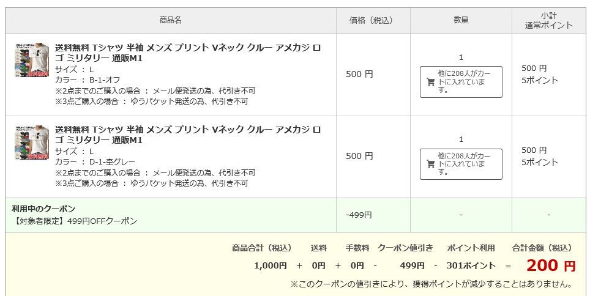Click the cart icon in the D-1-杢グレー row
Viewport: 590px width, 296px height.
click(431, 164)
